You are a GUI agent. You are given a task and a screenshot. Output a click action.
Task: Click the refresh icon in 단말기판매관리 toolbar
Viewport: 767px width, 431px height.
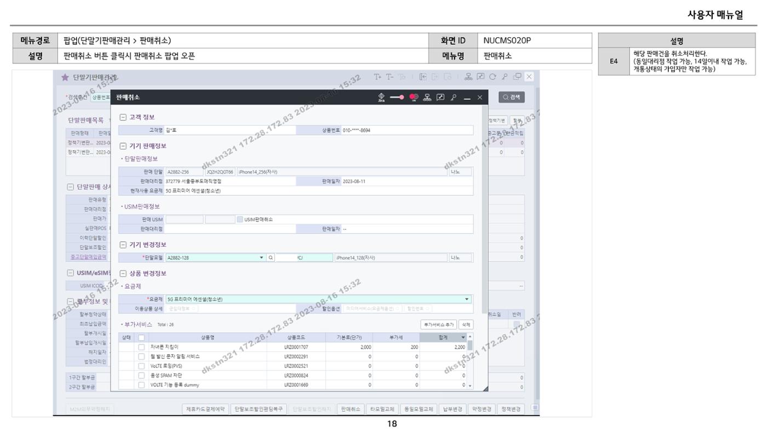493,77
